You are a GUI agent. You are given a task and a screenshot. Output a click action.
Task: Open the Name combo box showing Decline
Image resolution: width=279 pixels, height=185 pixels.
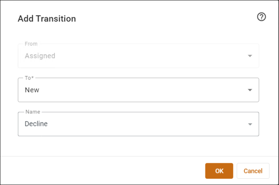[139, 124]
